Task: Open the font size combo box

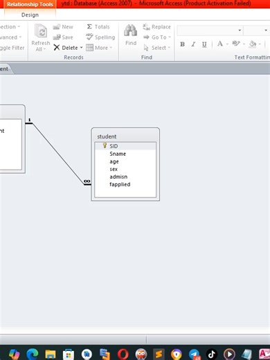Action: pyautogui.click(x=257, y=30)
